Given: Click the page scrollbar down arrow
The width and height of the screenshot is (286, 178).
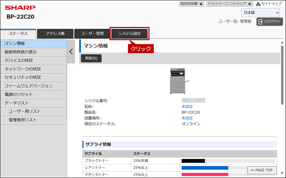Looking at the screenshot, I should click(282, 173).
